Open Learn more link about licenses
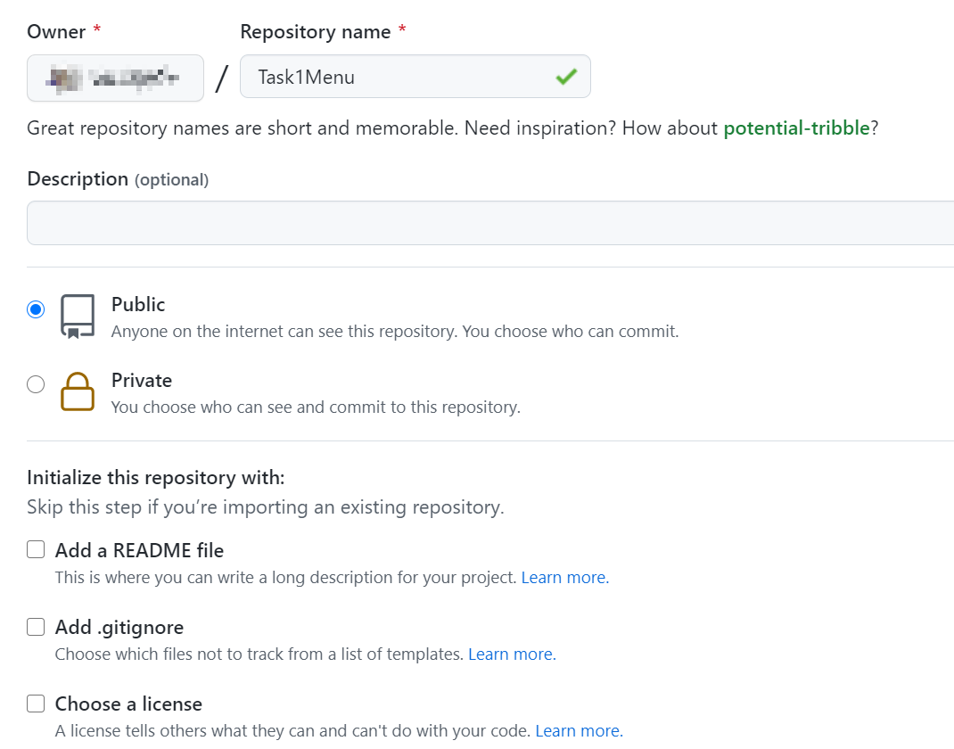This screenshot has width=954, height=749. (x=579, y=731)
